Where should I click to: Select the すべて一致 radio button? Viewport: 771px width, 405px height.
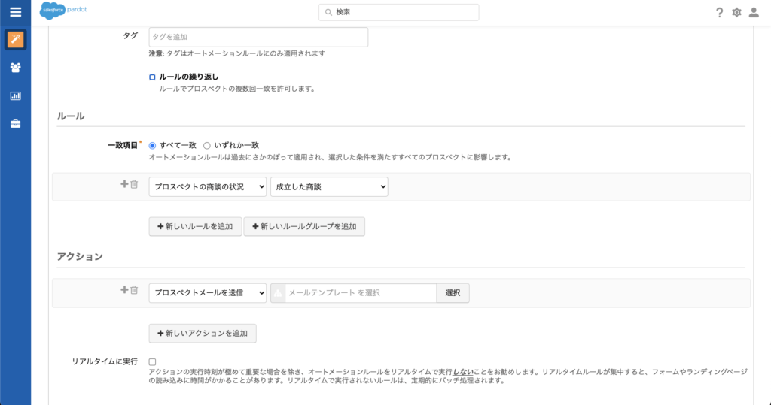tap(152, 145)
